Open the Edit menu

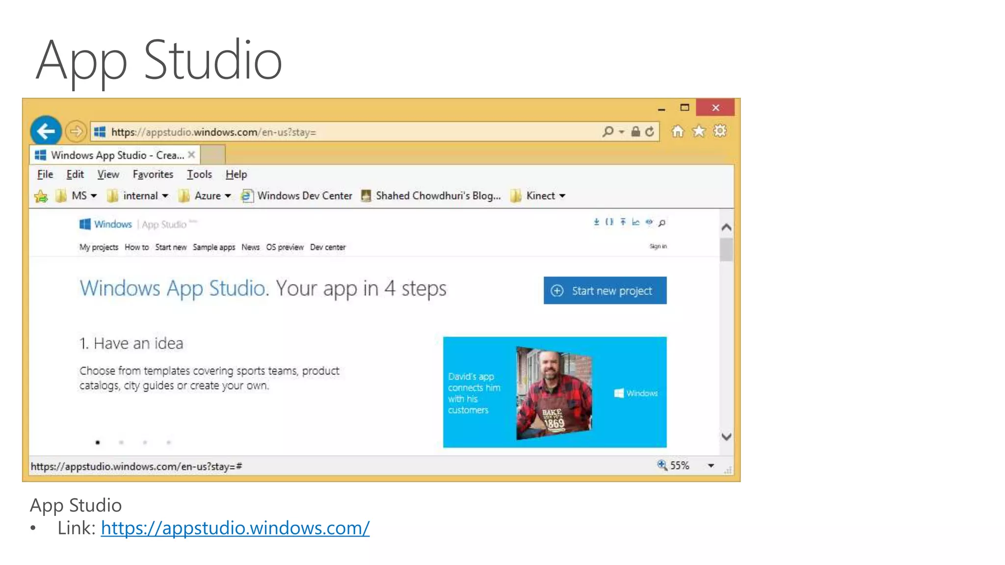75,174
